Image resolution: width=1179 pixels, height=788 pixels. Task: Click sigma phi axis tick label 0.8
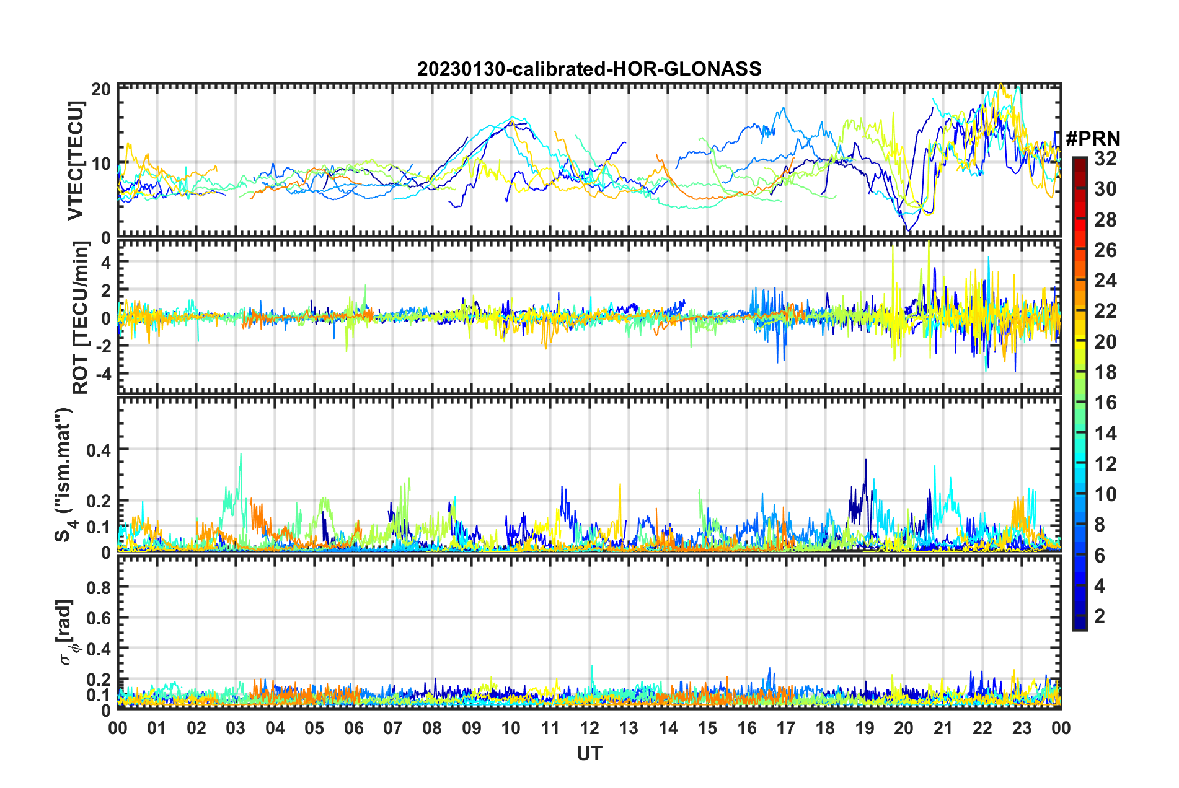point(99,587)
